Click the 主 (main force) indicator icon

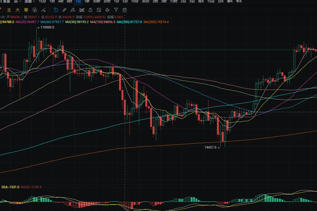(x=9, y=10)
